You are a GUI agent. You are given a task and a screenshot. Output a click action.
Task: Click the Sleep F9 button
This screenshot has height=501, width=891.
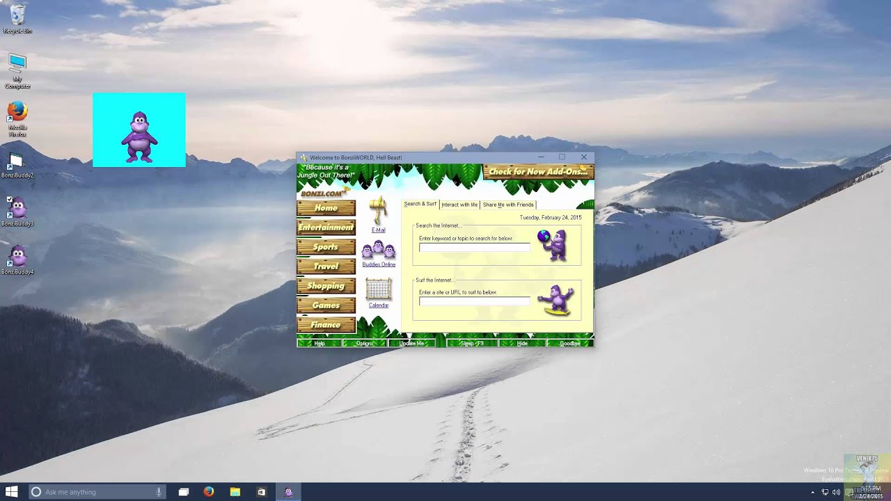coord(471,343)
